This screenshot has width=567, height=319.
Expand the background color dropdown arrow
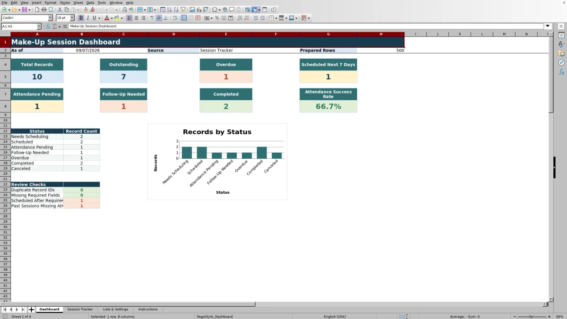click(122, 18)
